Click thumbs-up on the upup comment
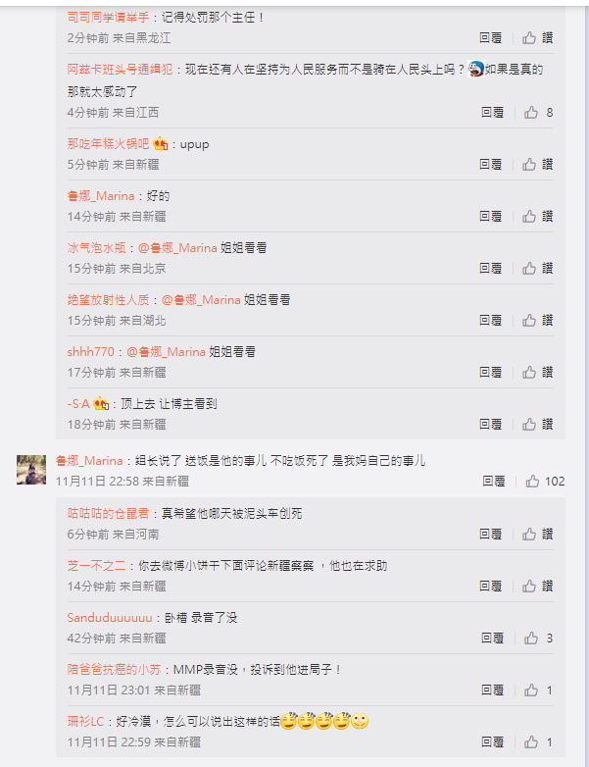589x767 pixels. pos(537,165)
